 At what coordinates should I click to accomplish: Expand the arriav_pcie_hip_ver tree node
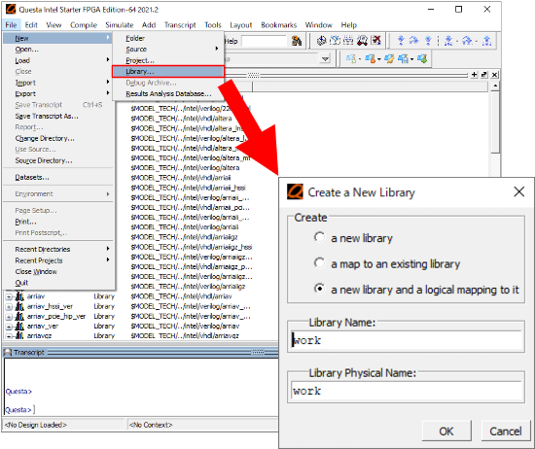point(9,317)
